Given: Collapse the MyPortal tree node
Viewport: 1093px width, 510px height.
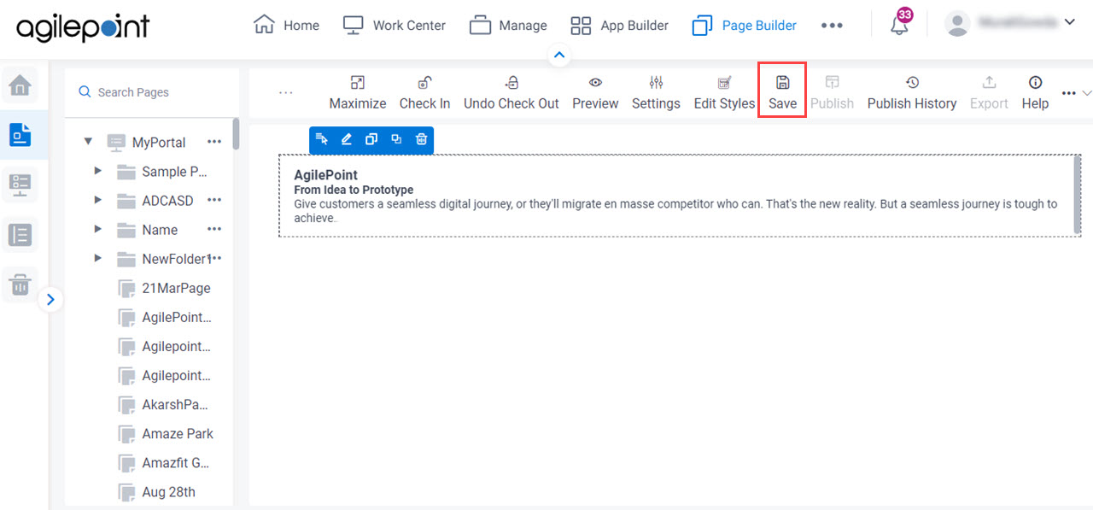Looking at the screenshot, I should click(x=89, y=142).
